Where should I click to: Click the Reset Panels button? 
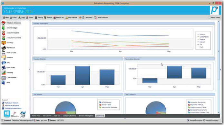coord(214,18)
